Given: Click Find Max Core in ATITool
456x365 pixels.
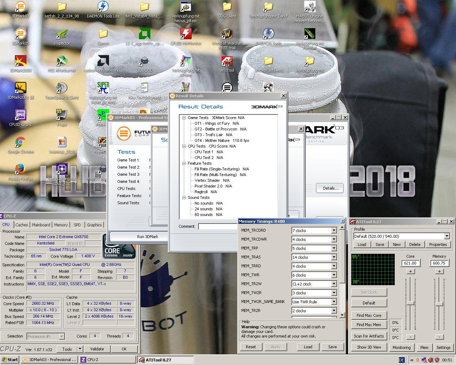Looking at the screenshot, I should (x=369, y=315).
